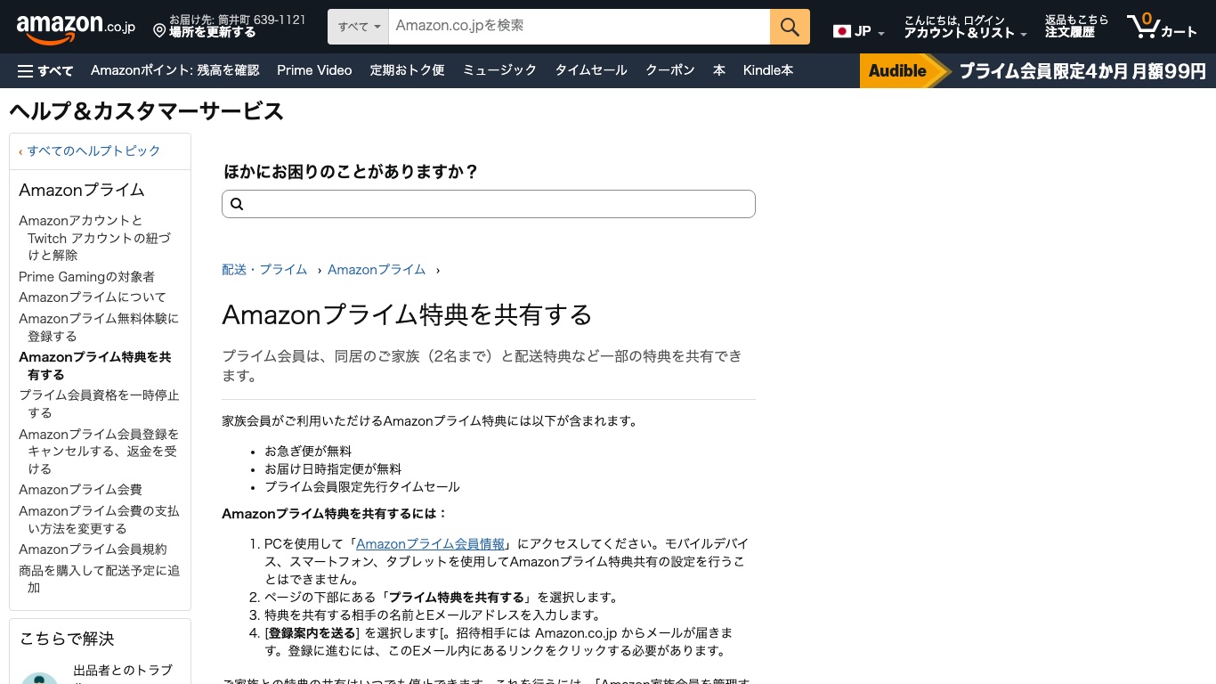The height and width of the screenshot is (684, 1216).
Task: Select ミュージック in the navigation bar
Action: pos(499,70)
